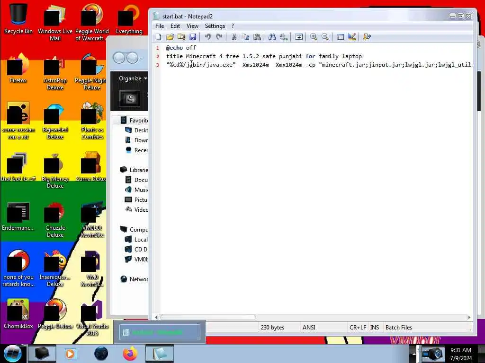The width and height of the screenshot is (485, 363).
Task: Click the Copy toolbar icon
Action: point(246,37)
